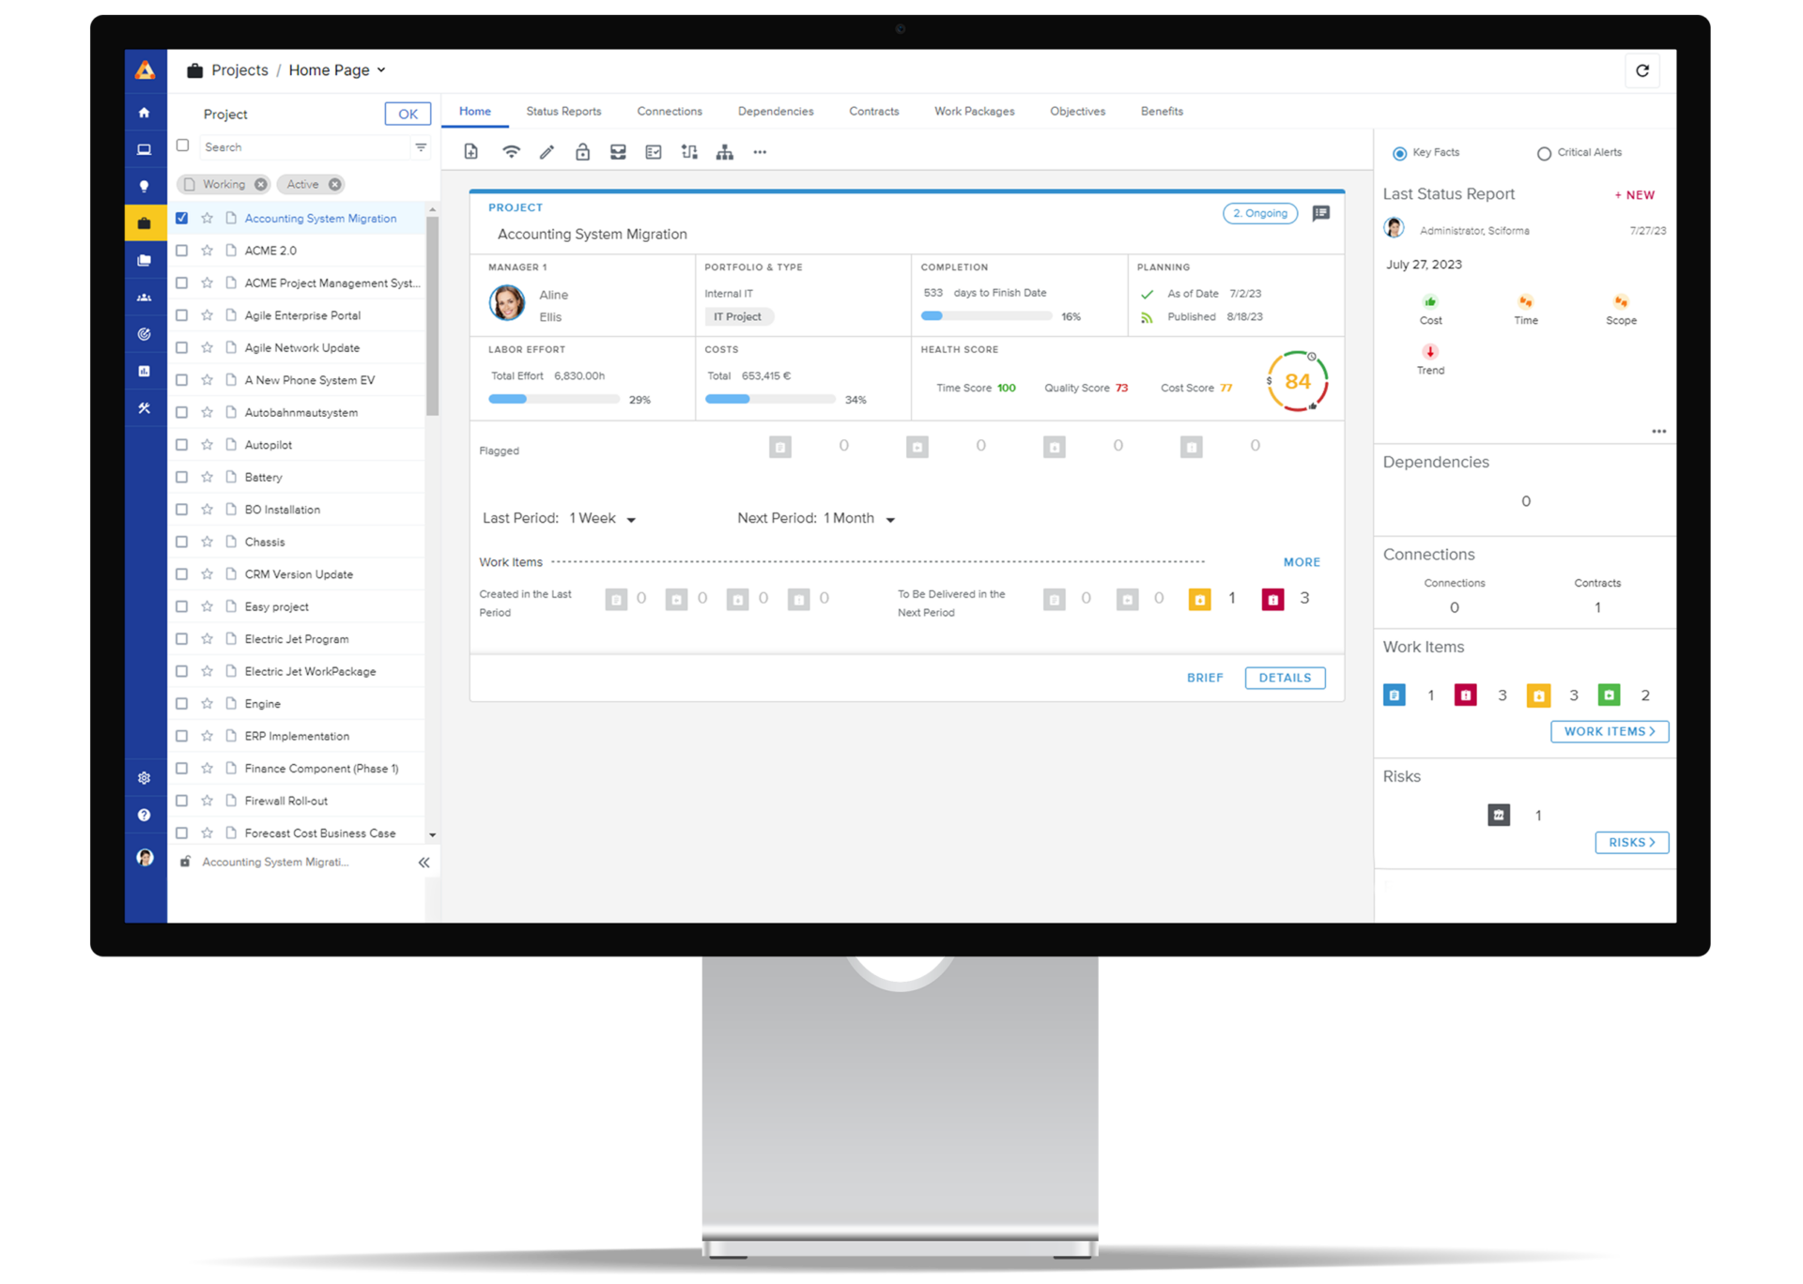Open the laptop workspace sidebar icon

point(144,149)
